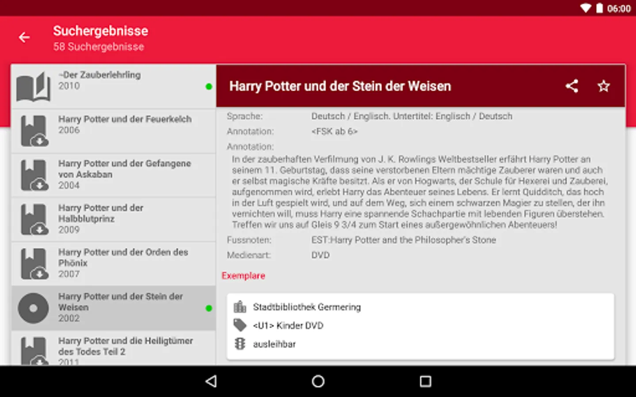636x397 pixels.
Task: Click the 58 Suchergebnisse subtitle
Action: (x=98, y=47)
